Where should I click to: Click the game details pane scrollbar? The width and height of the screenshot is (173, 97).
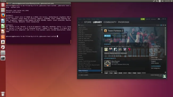point(165,42)
